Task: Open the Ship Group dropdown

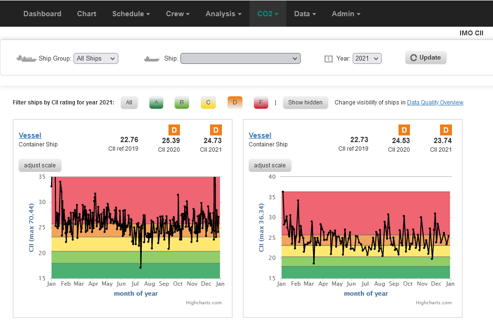Action: pos(96,59)
